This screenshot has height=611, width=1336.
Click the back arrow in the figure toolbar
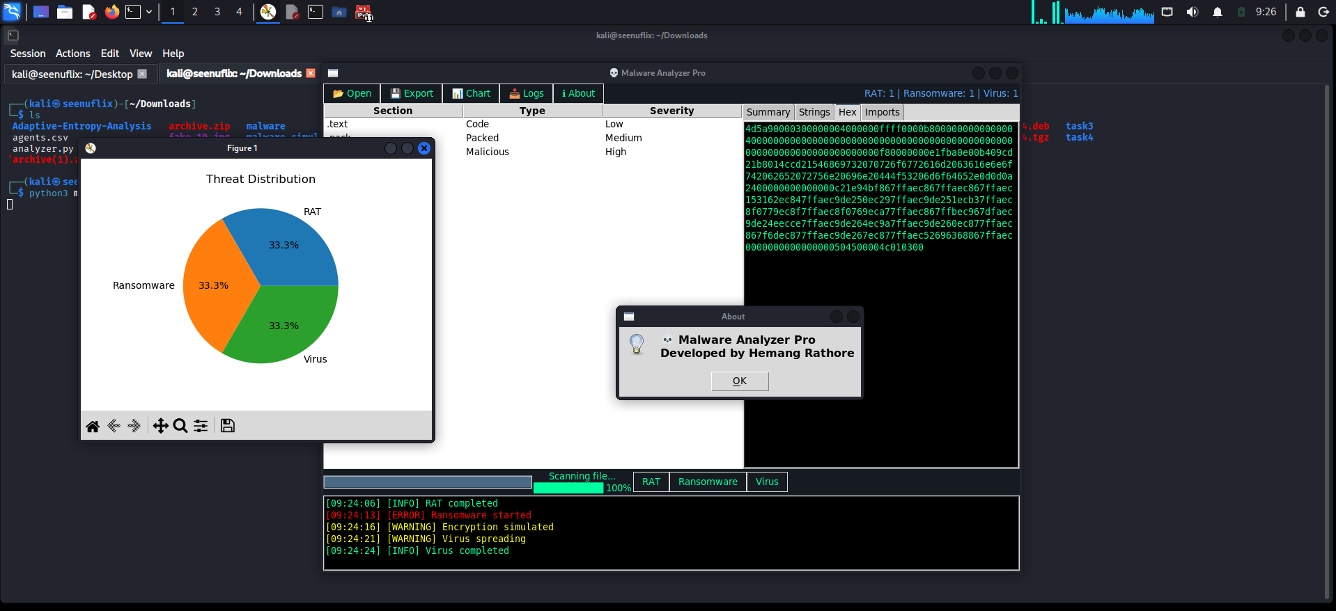coord(114,426)
